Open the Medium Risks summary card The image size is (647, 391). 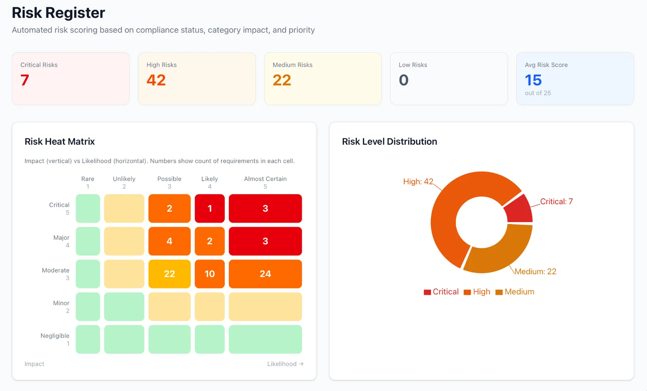(323, 79)
